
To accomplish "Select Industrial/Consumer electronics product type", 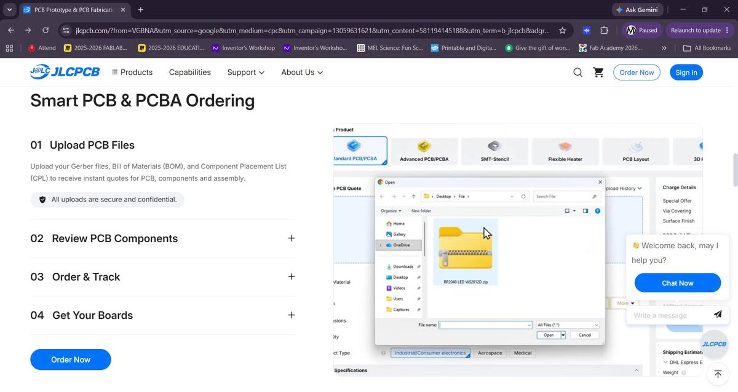I will pyautogui.click(x=430, y=353).
